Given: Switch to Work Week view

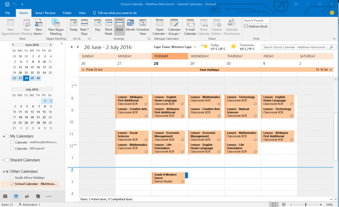Looking at the screenshot, I should [109, 27].
